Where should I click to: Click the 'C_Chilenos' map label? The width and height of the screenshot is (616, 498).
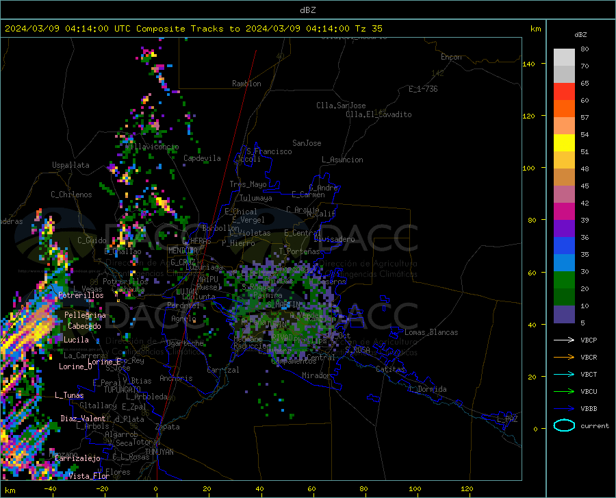pos(71,195)
